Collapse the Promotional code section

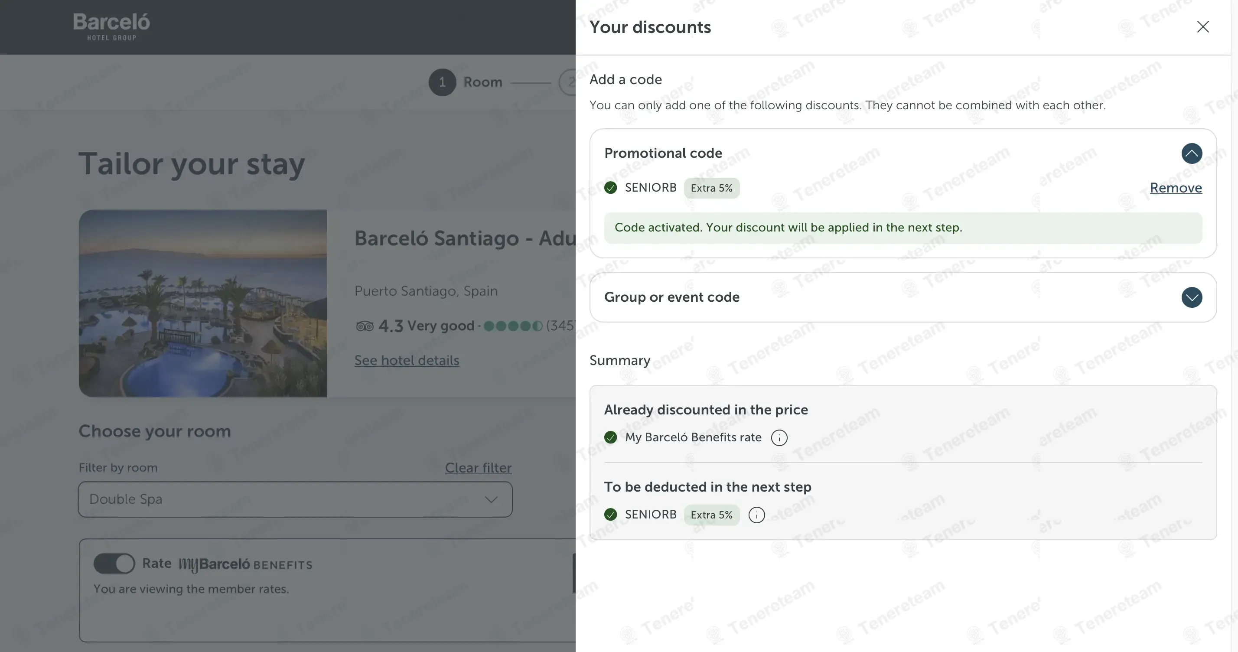[1191, 153]
